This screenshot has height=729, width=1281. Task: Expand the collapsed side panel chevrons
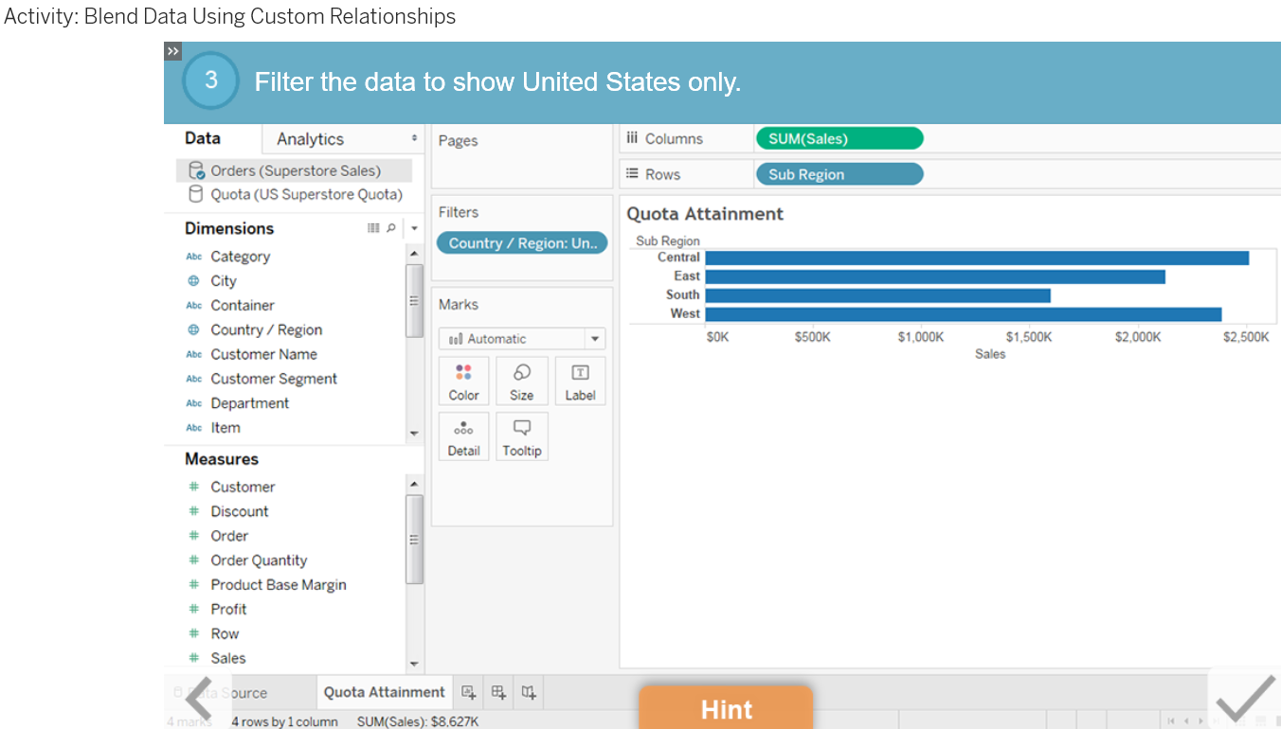pyautogui.click(x=172, y=51)
